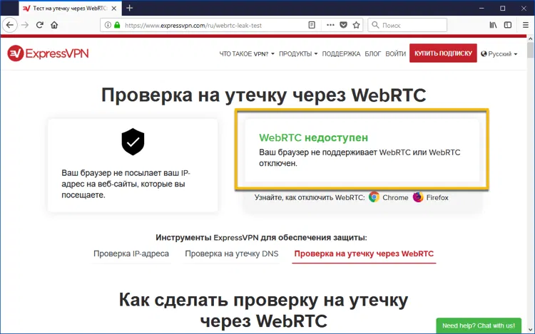535x334 pixels.
Task: Click ВОЙТИ to sign in
Action: pos(395,54)
